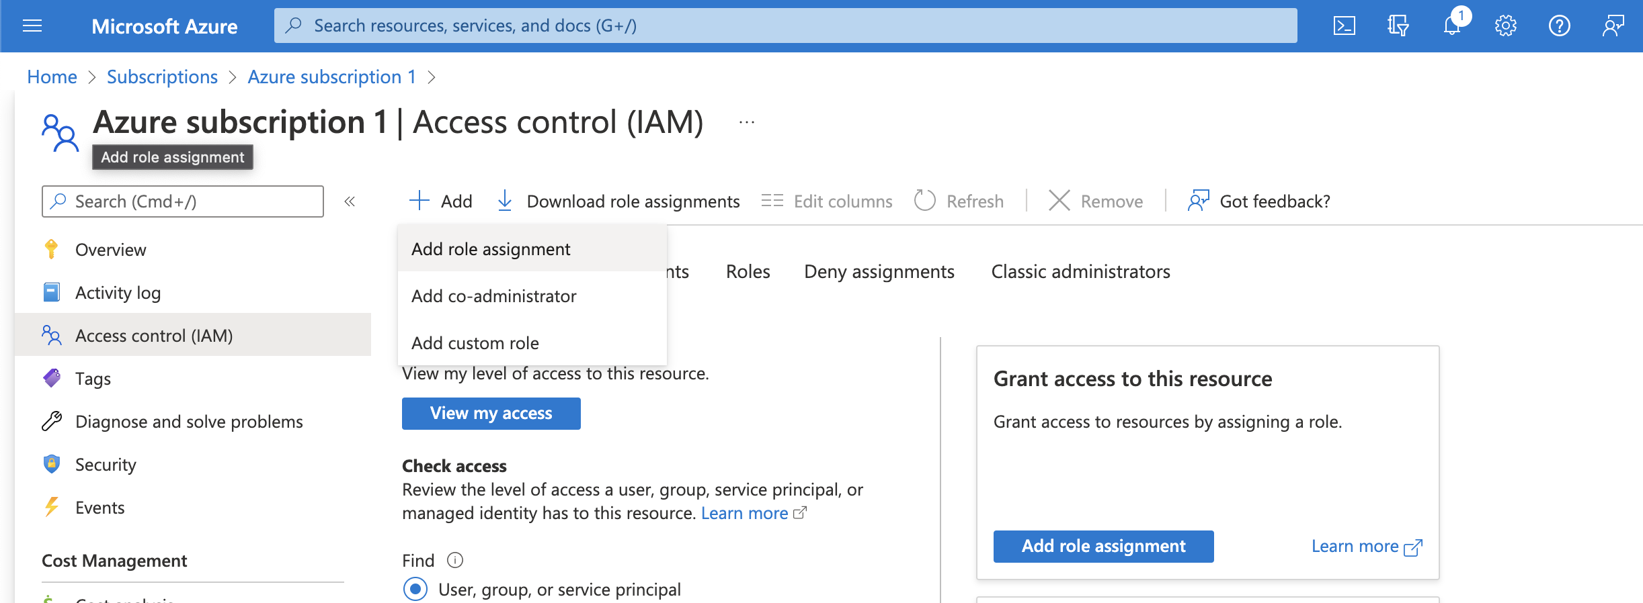Click the help question mark icon

click(x=1559, y=26)
